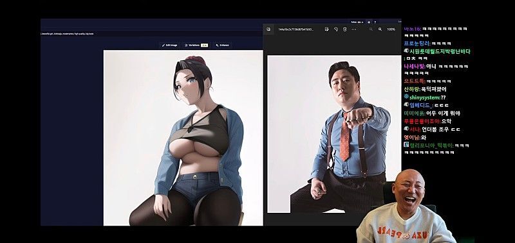Click chat username 산하량
Screen dimensions: 515x243
click(412, 89)
